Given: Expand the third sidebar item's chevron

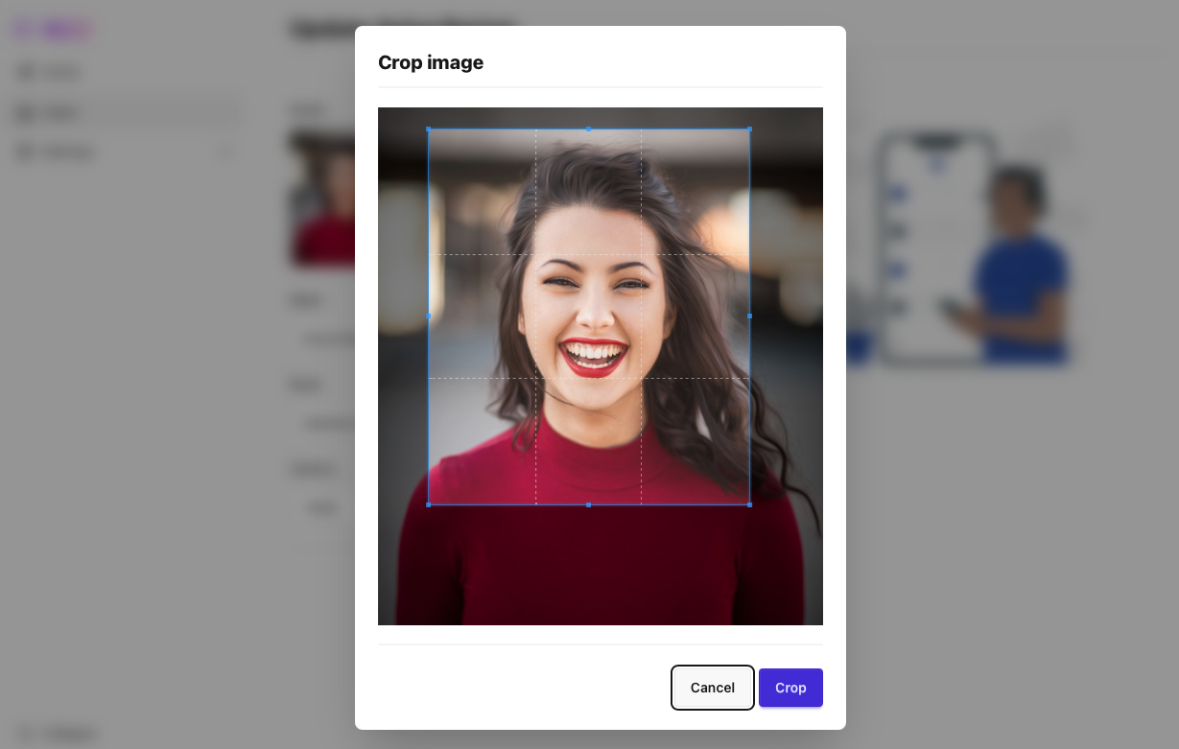Looking at the screenshot, I should [x=227, y=152].
